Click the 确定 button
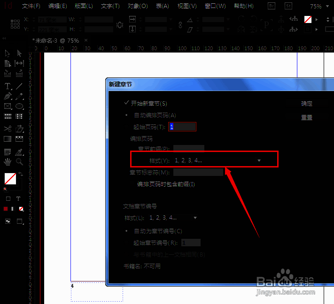This screenshot has height=304, width=334. pyautogui.click(x=307, y=104)
